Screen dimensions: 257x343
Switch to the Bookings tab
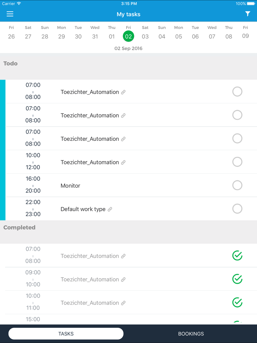pos(191,334)
